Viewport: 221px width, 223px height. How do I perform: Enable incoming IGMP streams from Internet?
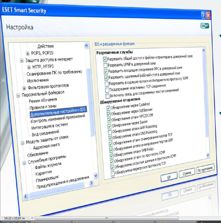(x=107, y=84)
